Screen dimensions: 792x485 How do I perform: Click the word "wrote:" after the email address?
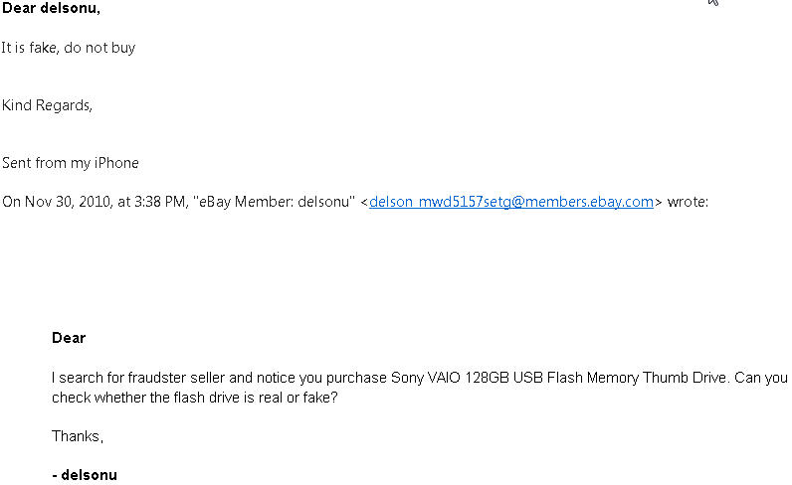coord(688,202)
